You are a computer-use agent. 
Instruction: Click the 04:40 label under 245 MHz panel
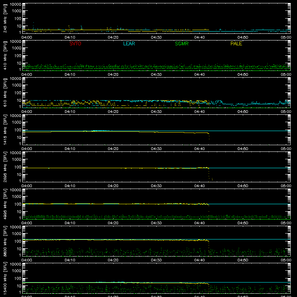coord(199,37)
